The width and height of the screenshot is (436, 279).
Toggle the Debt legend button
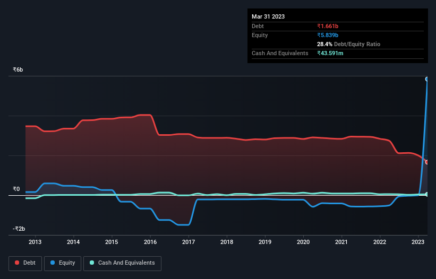coord(25,263)
